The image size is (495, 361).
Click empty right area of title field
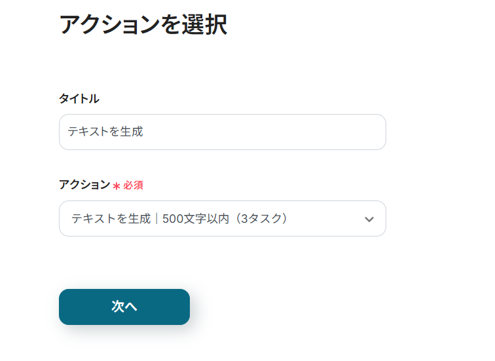pyautogui.click(x=295, y=132)
